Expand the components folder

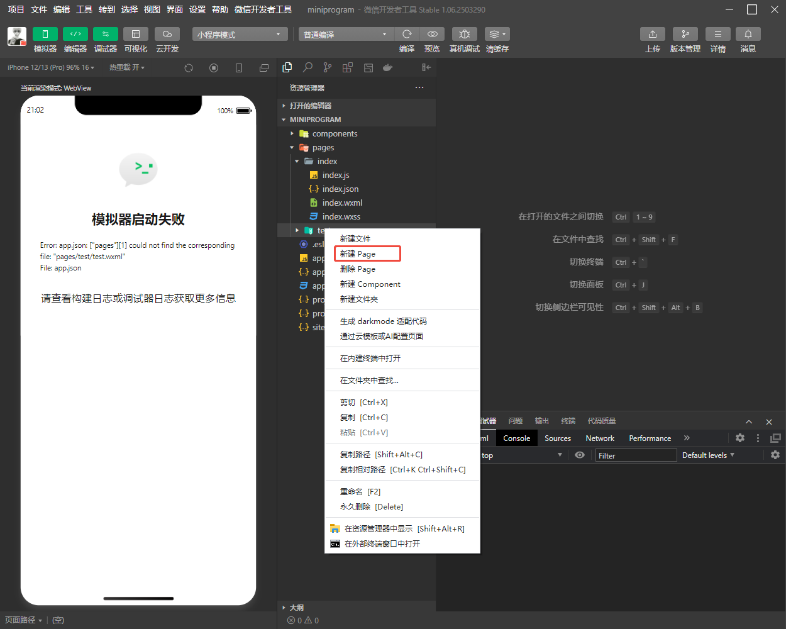click(x=357, y=133)
